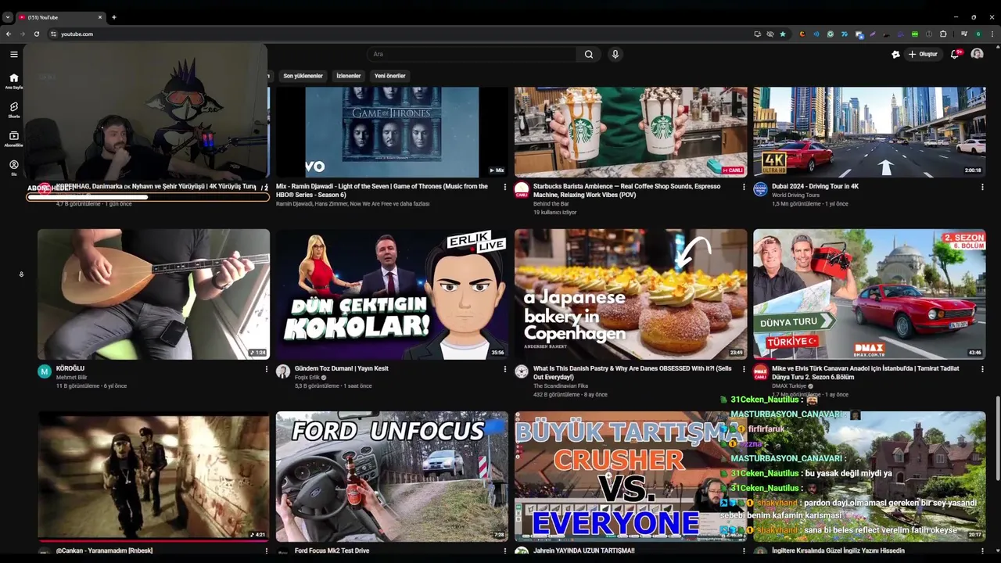Open the tab search dropdown arrow
The width and height of the screenshot is (1001, 563).
8,17
